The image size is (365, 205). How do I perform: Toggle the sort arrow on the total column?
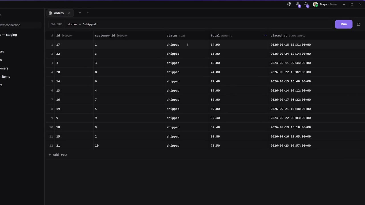tap(265, 36)
